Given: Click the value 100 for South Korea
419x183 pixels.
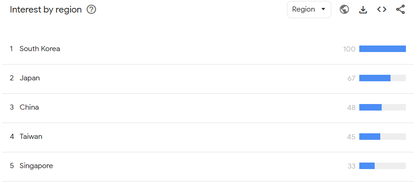Looking at the screenshot, I should click(349, 49).
